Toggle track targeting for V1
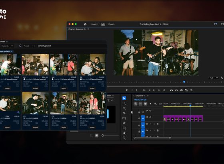This screenshot has width=224, height=164. coord(143,118)
